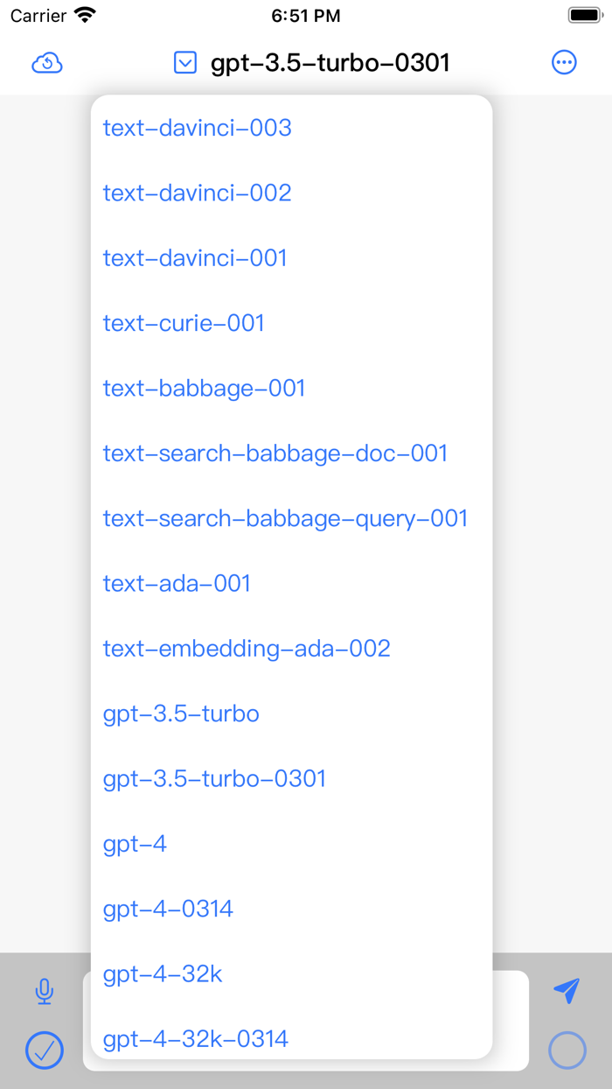The height and width of the screenshot is (1089, 612).
Task: Tap the model selector checkbox icon
Action: pyautogui.click(x=184, y=62)
